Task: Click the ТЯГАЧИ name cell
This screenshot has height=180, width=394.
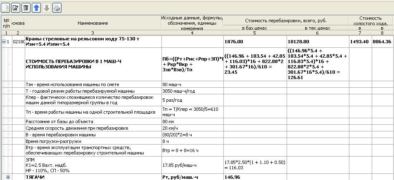Action: tap(93, 177)
